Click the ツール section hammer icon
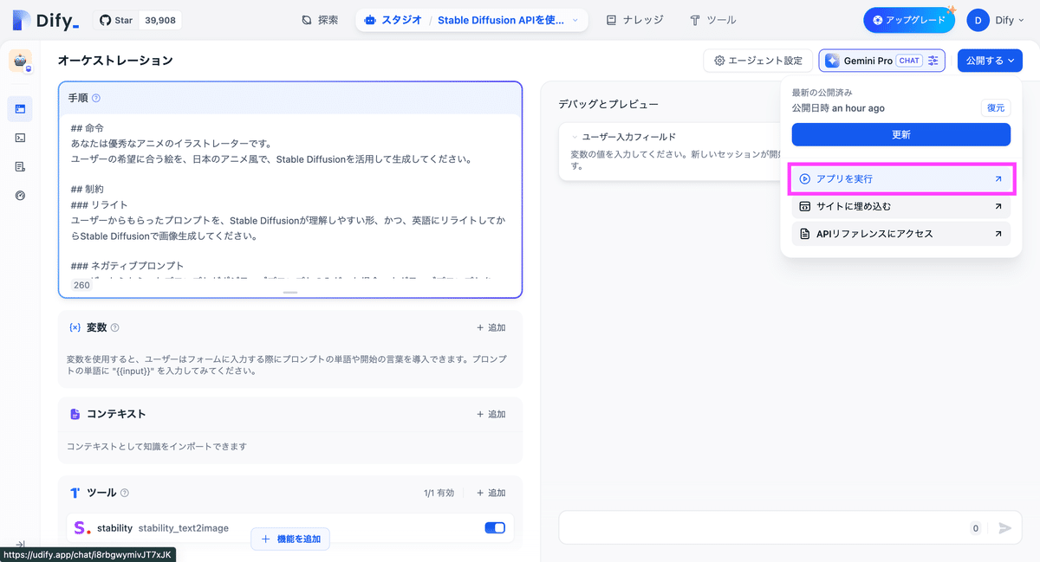The width and height of the screenshot is (1040, 562). (x=75, y=493)
